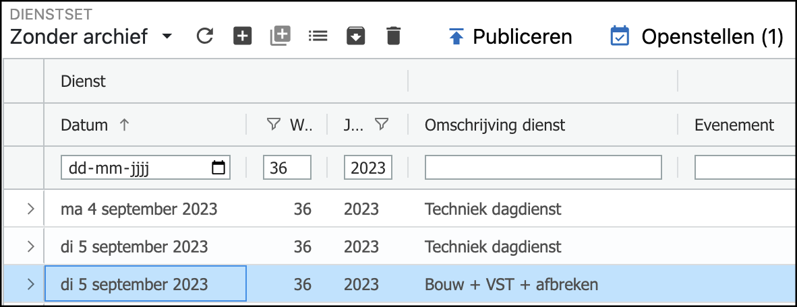Screen dimensions: 797x307
Task: Click the Publiceren button
Action: click(x=510, y=36)
